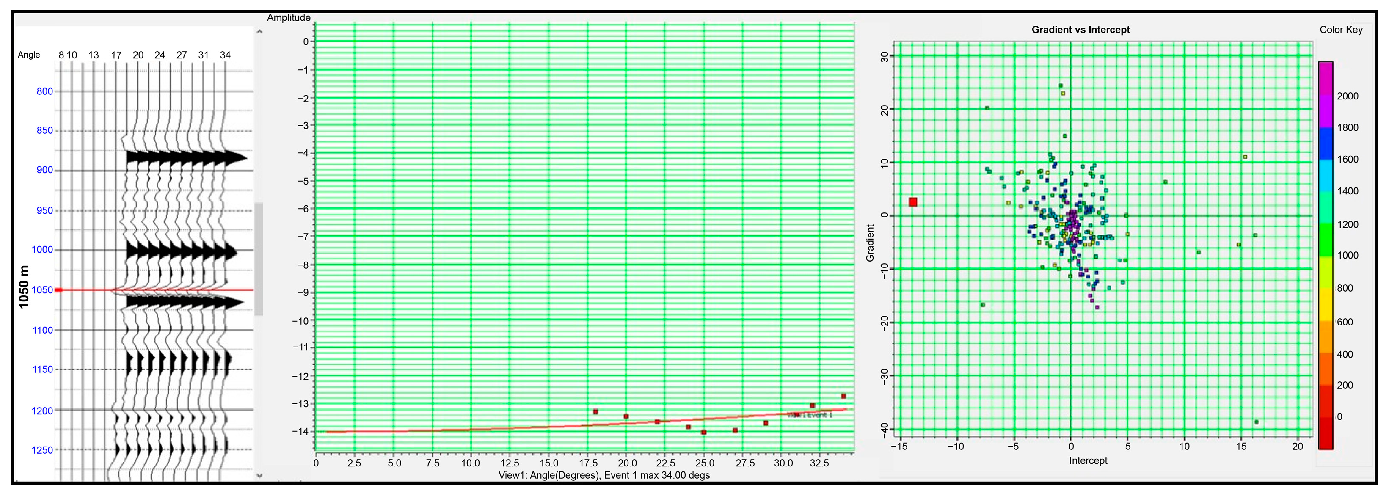Click the blue band near 1600 on the Color Key
This screenshot has width=1389, height=499.
click(x=1326, y=143)
